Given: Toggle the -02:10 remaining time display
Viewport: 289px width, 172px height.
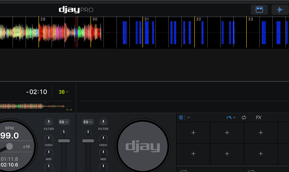Looking at the screenshot, I should point(36,92).
